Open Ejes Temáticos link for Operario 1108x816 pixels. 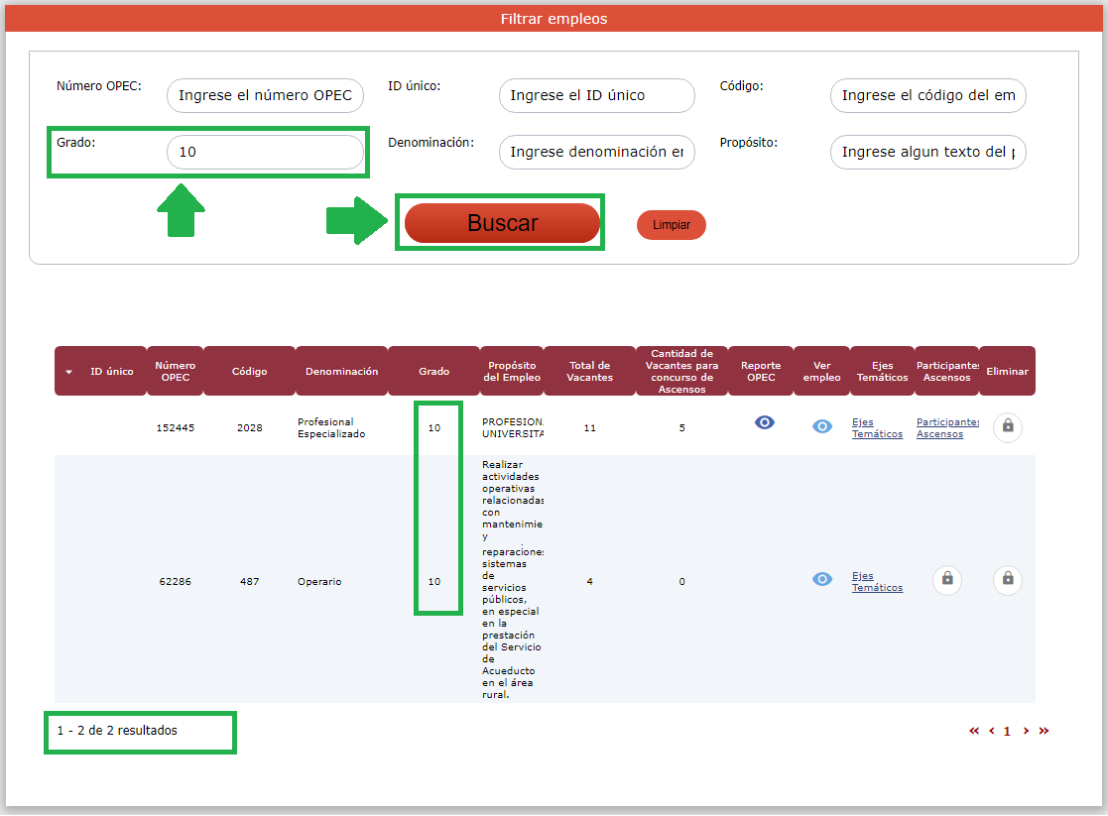[x=877, y=582]
